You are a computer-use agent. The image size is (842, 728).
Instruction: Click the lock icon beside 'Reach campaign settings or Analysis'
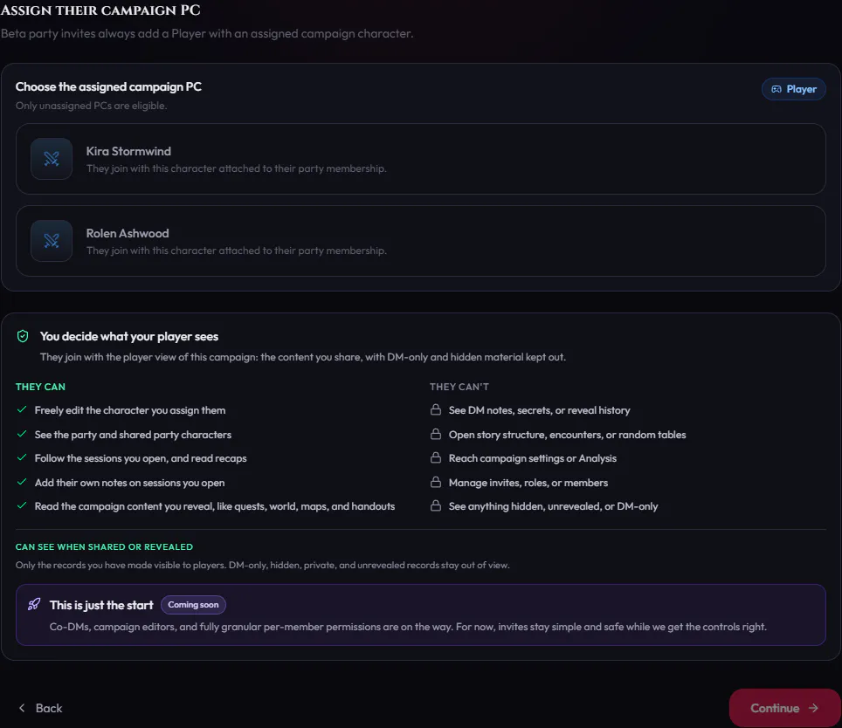[436, 458]
